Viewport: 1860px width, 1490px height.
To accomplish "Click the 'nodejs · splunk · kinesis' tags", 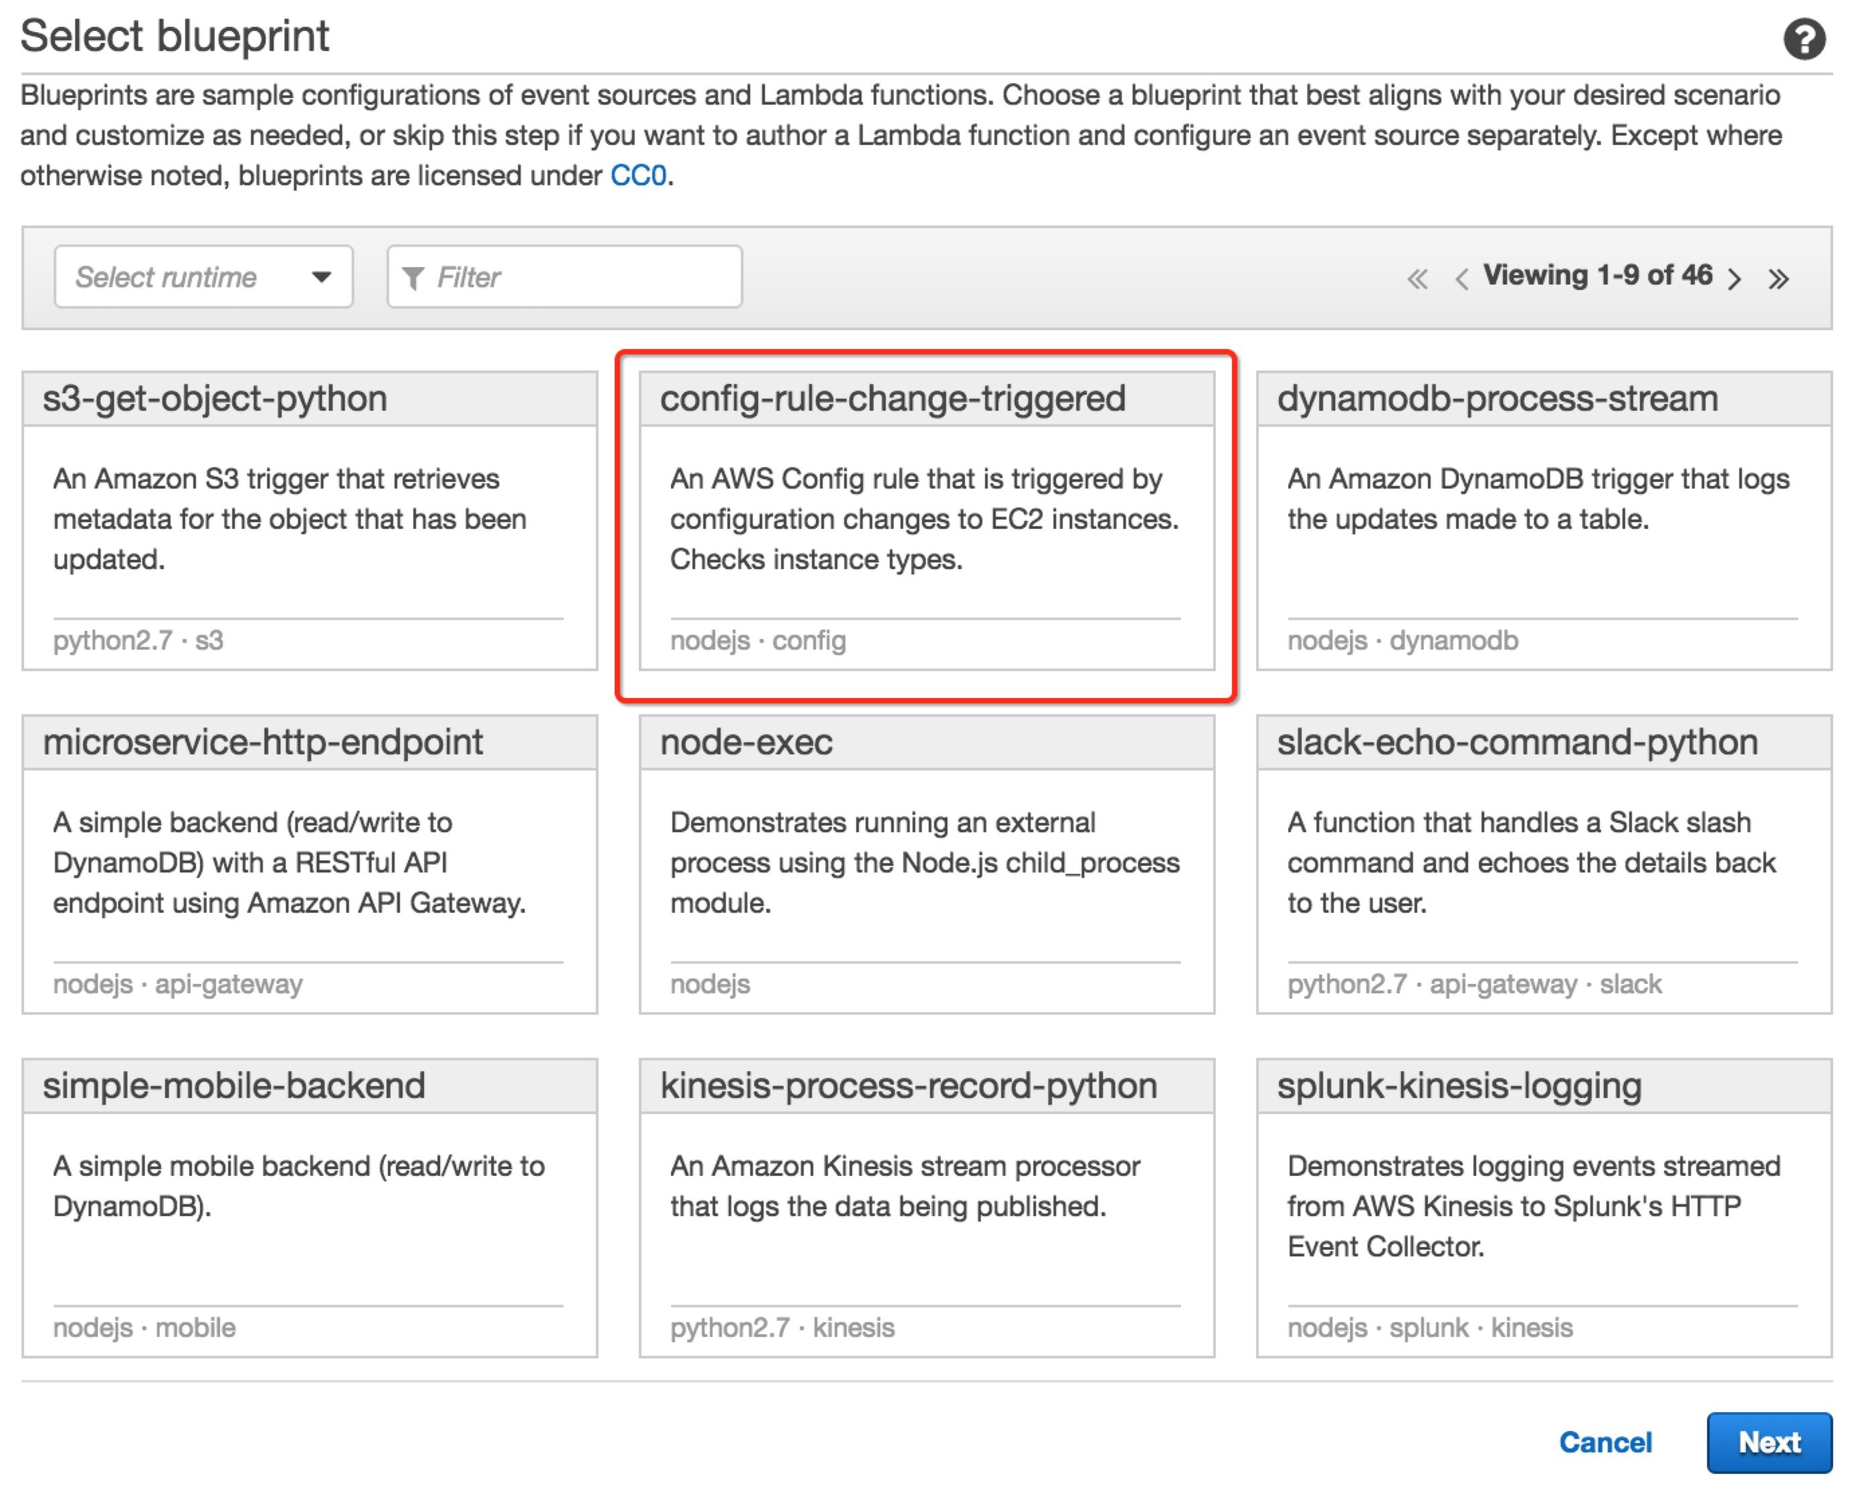I will click(x=1431, y=1328).
